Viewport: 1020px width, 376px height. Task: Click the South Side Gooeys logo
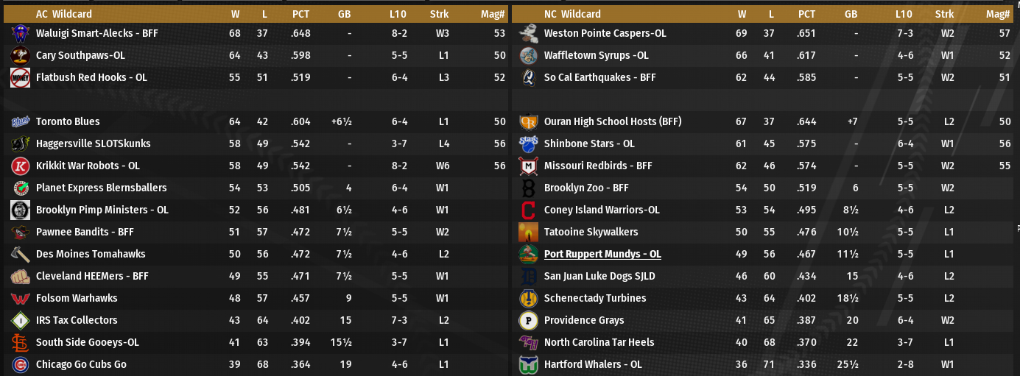(x=20, y=342)
